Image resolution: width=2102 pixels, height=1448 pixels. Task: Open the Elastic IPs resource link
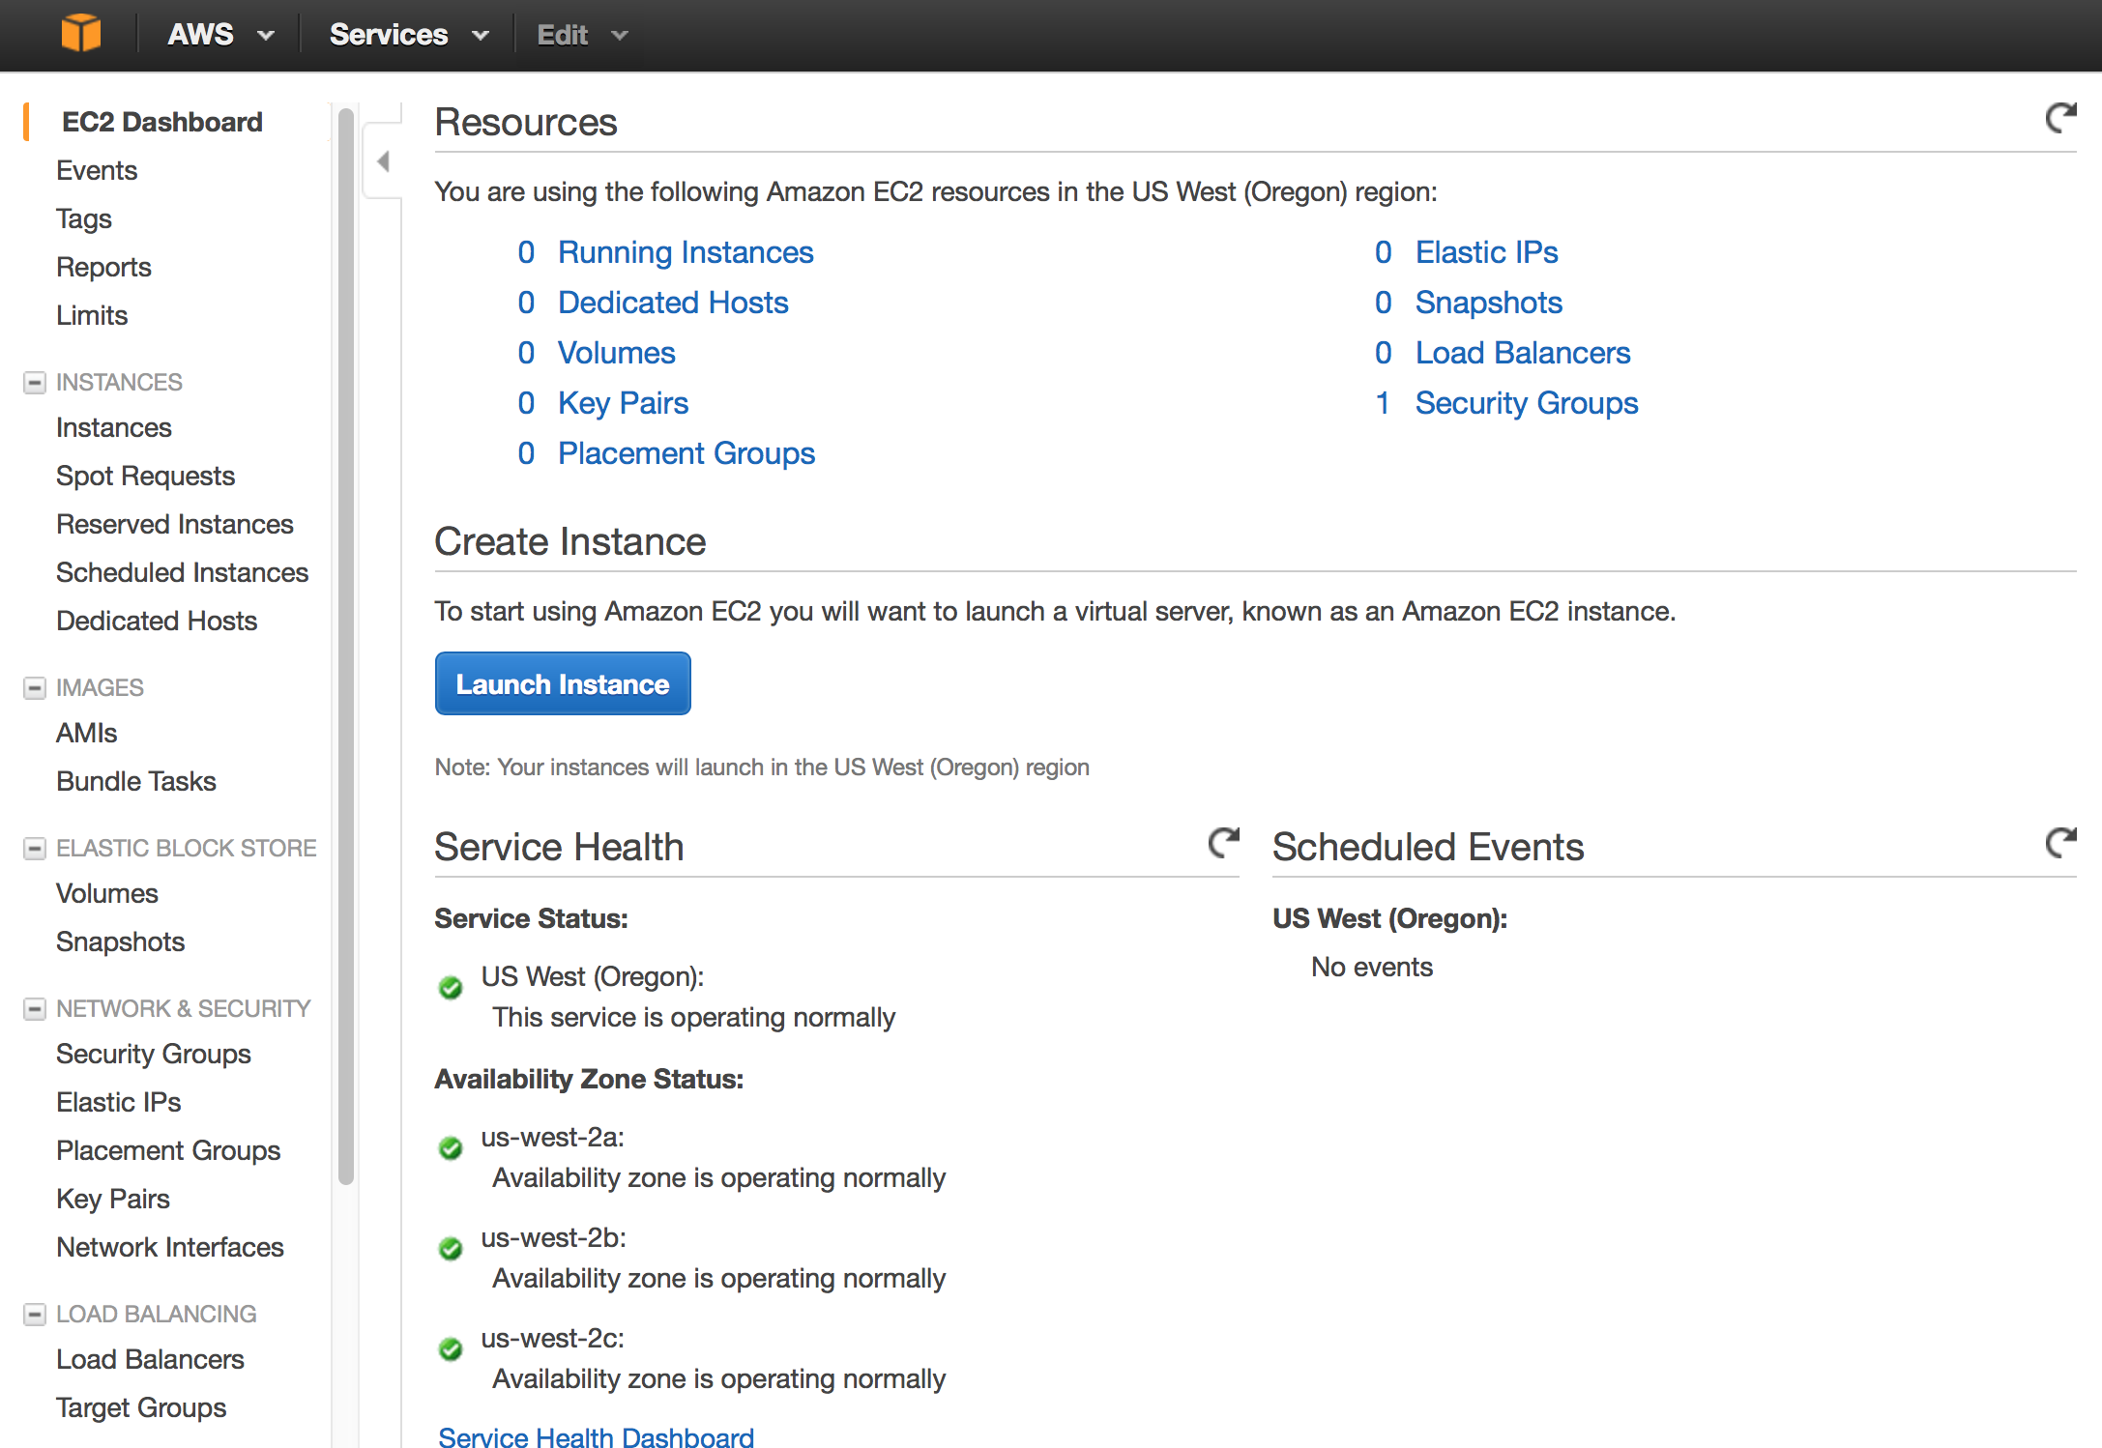pyautogui.click(x=1487, y=252)
